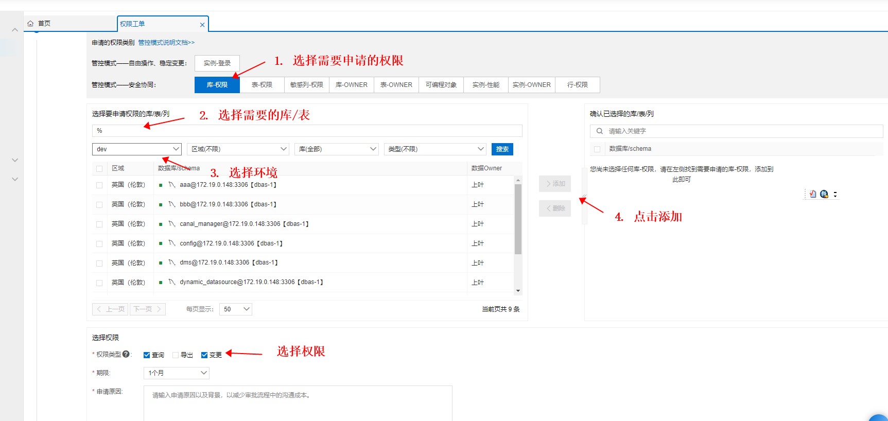Click the green status square on config row
Image resolution: width=888 pixels, height=421 pixels.
coord(161,243)
